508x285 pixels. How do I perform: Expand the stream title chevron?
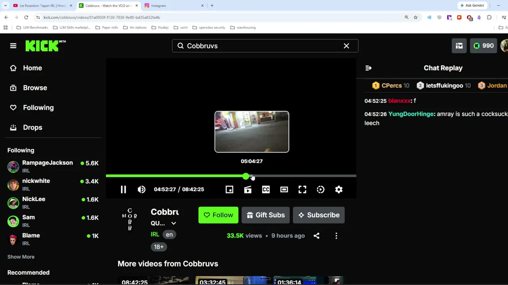pos(173,223)
